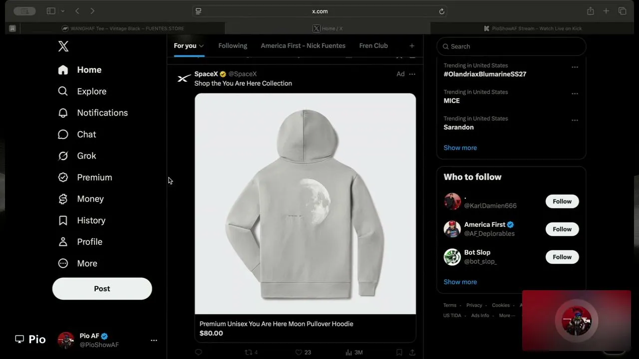The width and height of the screenshot is (639, 359).
Task: Add a new timeline tab with plus icon
Action: [x=412, y=46]
